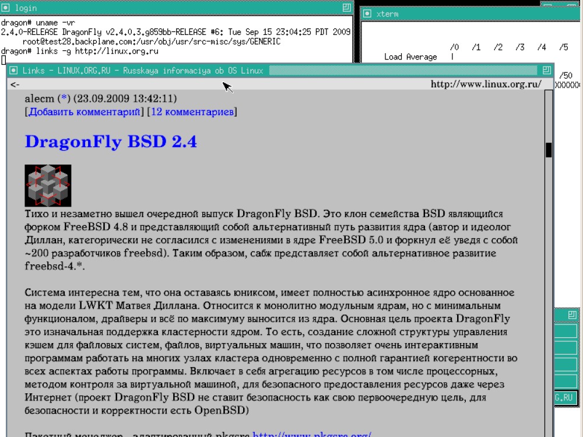Viewport: 583px width, 437px height.
Task: Follow the pkgsrc.org link at page bottom
Action: tap(311, 434)
